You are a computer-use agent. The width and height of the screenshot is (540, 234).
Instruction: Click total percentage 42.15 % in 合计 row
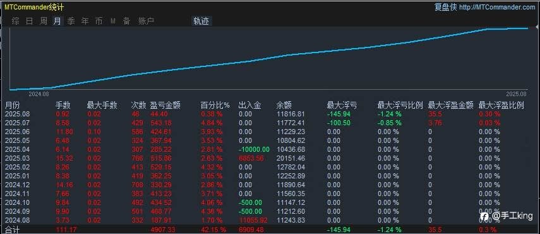[213, 230]
